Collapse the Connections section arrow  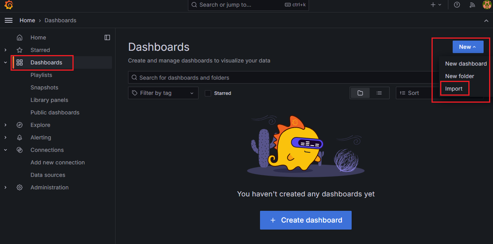click(5, 150)
